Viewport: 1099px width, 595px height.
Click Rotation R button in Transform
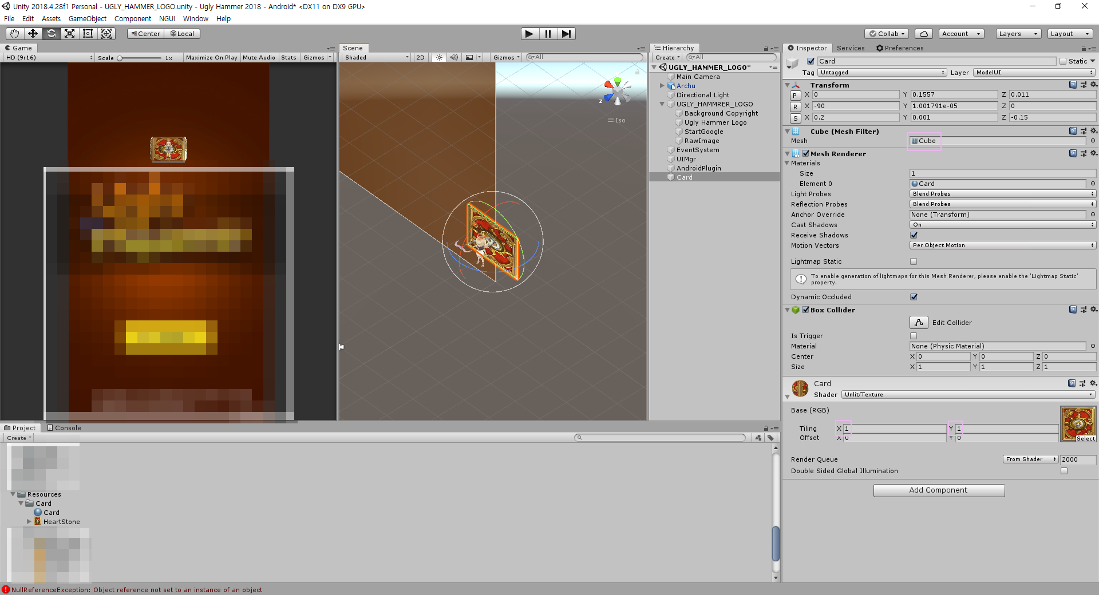(795, 106)
